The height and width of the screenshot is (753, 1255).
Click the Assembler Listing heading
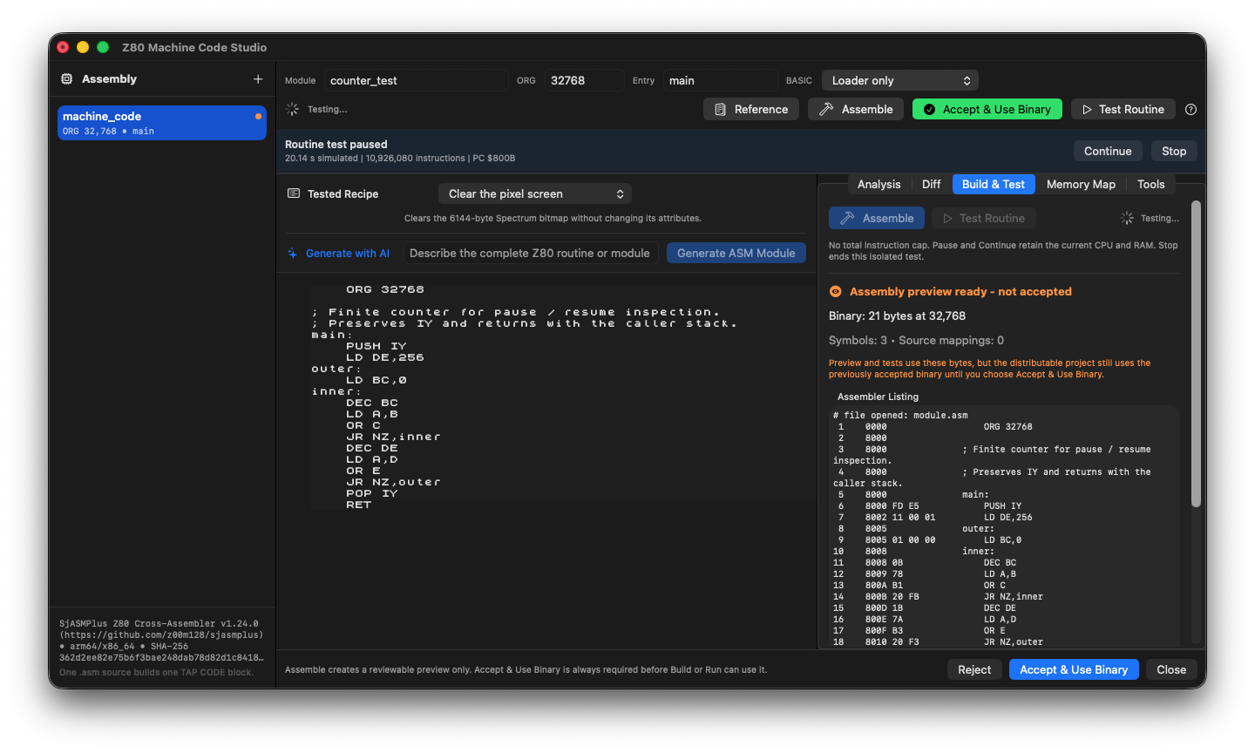(x=878, y=397)
